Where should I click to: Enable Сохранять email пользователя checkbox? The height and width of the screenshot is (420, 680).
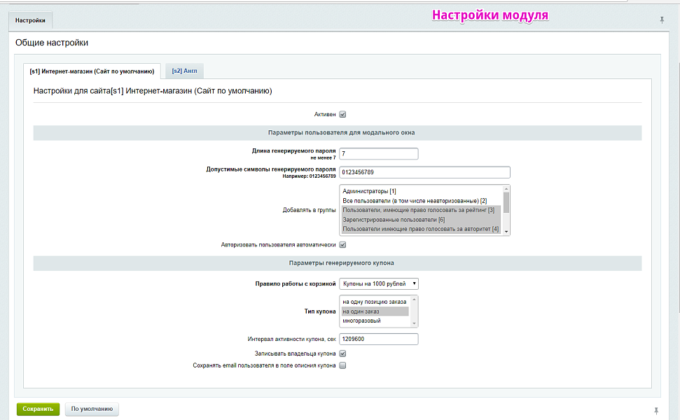(343, 365)
